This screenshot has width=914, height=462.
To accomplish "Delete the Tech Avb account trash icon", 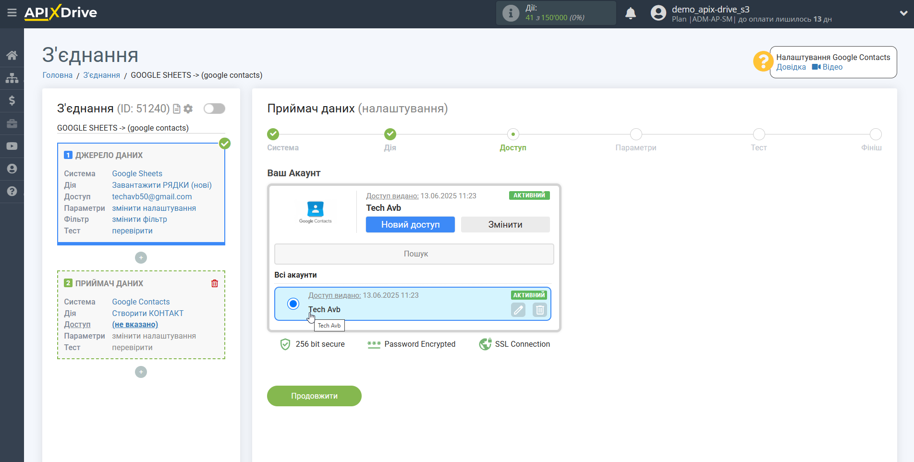I will point(540,310).
